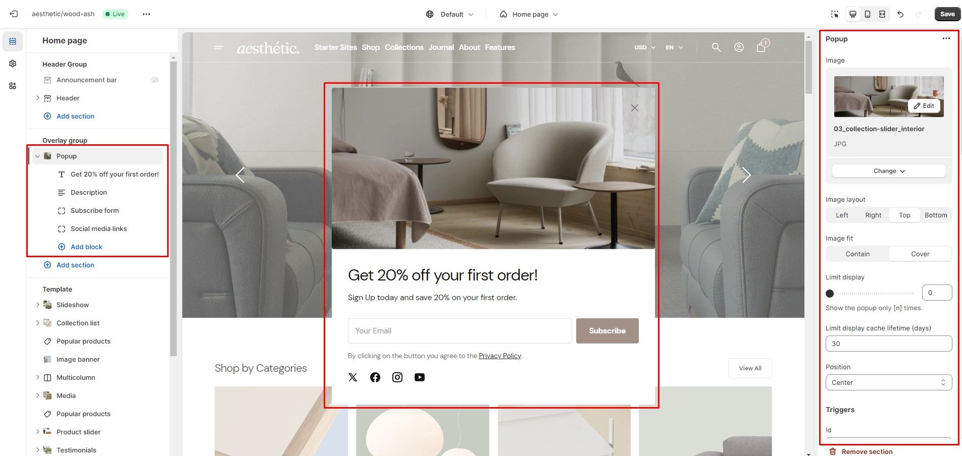Set Image fit to Contain
The height and width of the screenshot is (456, 962).
(x=857, y=254)
